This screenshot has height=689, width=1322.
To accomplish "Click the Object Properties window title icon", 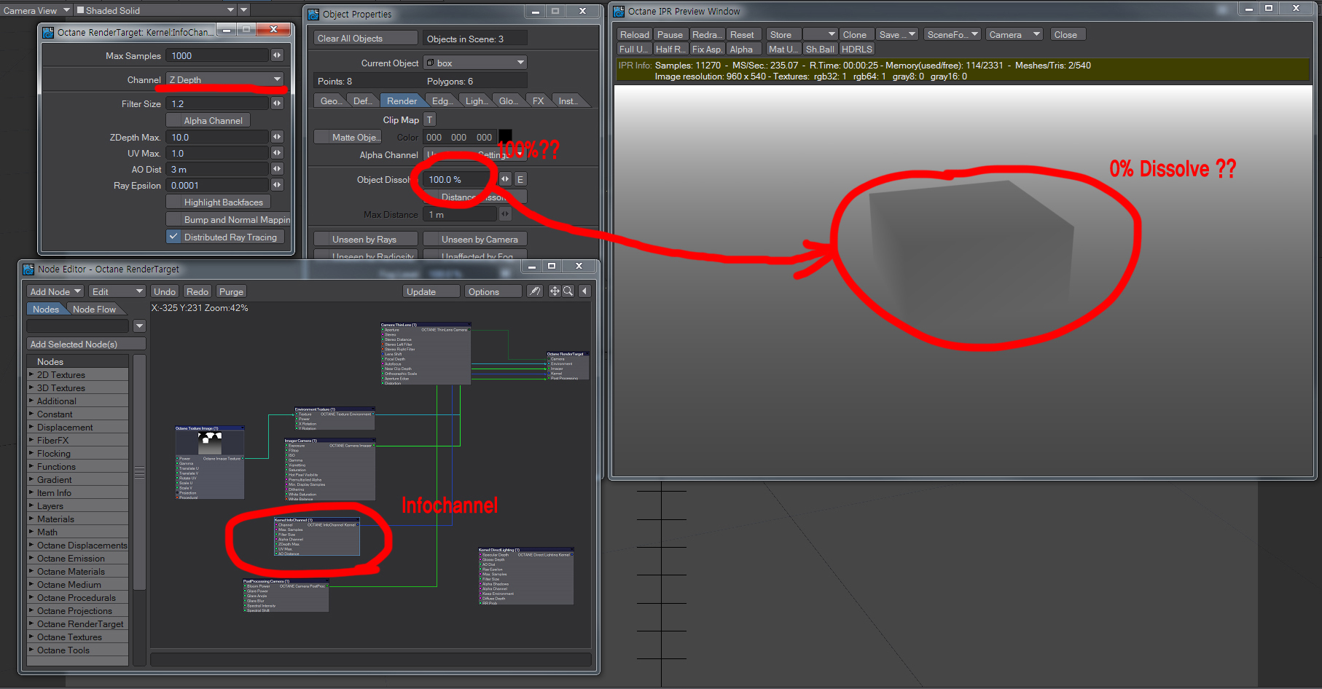I will tap(313, 14).
